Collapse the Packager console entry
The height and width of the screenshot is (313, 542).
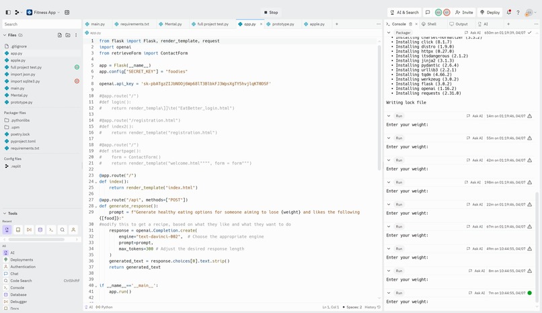389,33
